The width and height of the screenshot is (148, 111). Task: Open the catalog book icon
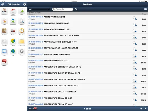click(x=145, y=9)
